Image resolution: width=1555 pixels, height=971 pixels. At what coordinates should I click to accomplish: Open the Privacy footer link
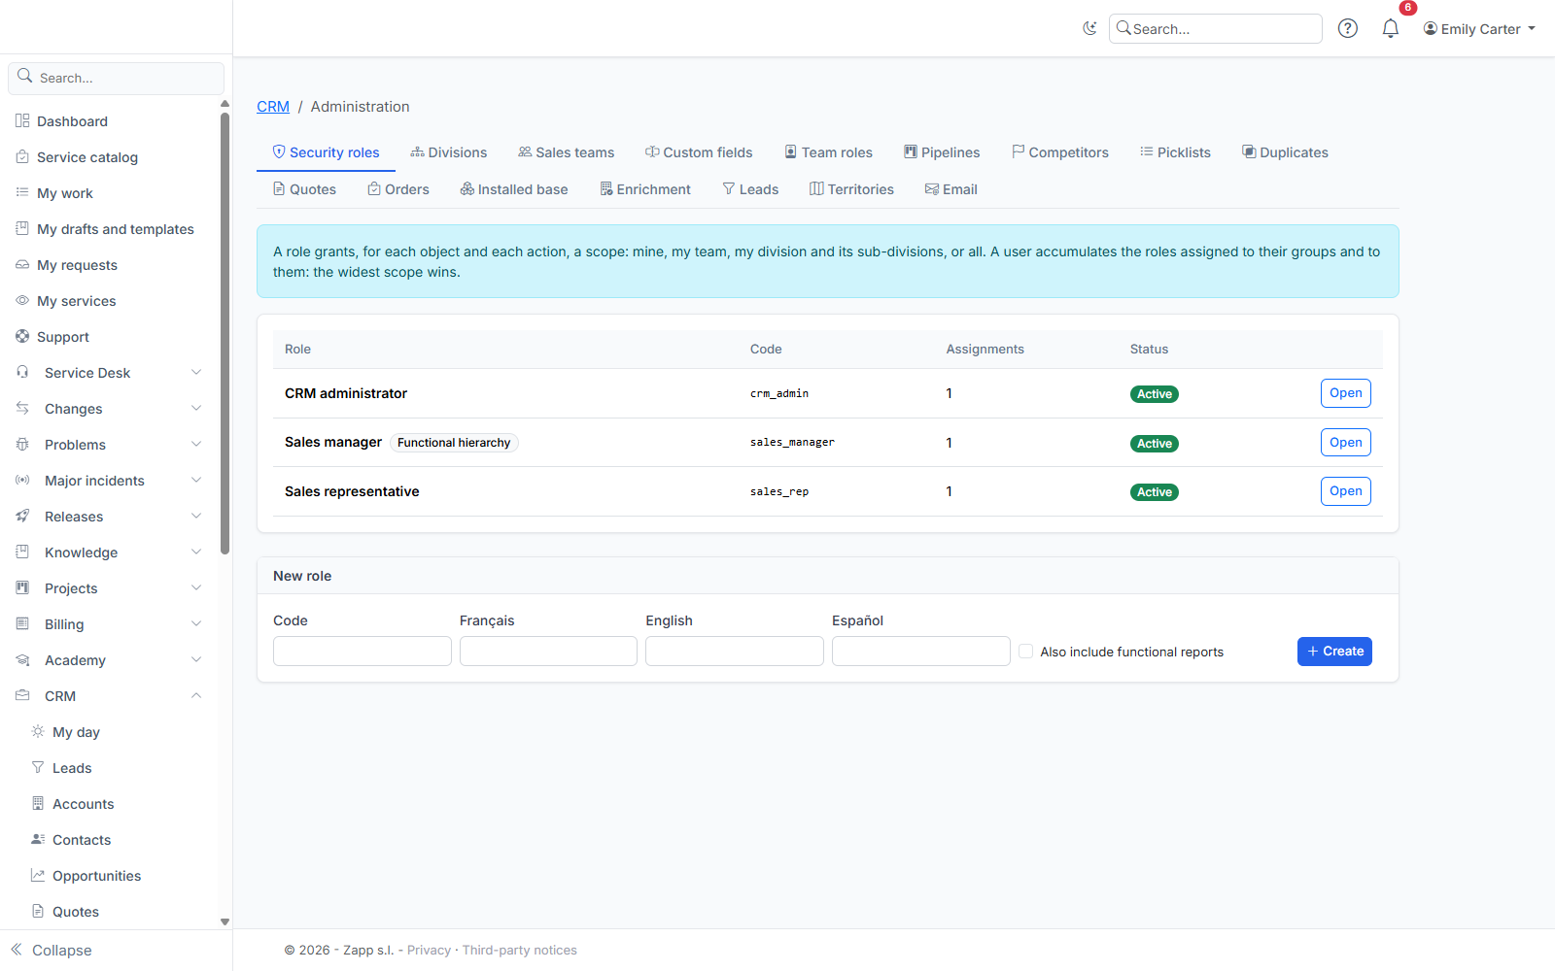pos(429,951)
